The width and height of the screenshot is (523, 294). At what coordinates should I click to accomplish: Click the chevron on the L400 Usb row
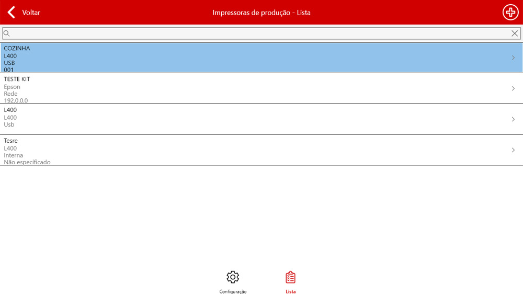pos(513,119)
